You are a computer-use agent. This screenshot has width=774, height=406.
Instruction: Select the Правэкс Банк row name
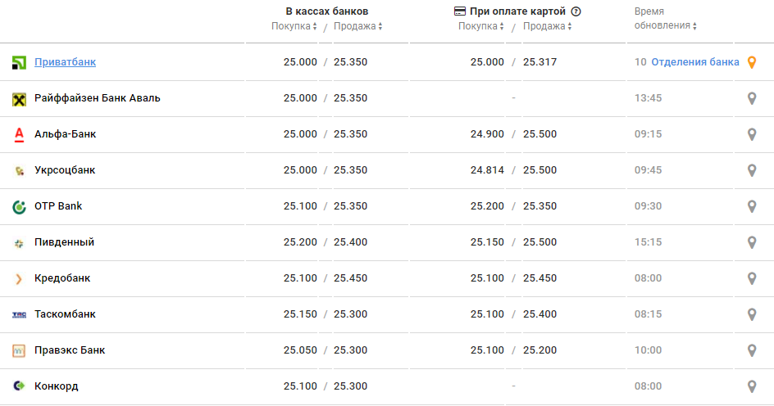pos(70,350)
